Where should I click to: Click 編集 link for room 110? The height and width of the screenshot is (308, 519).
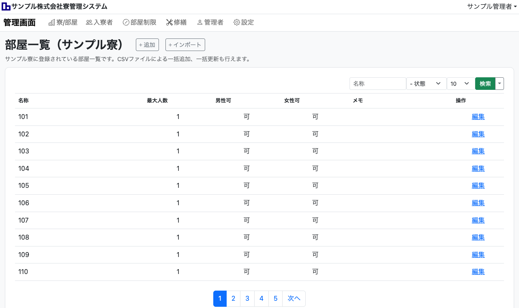[478, 272]
